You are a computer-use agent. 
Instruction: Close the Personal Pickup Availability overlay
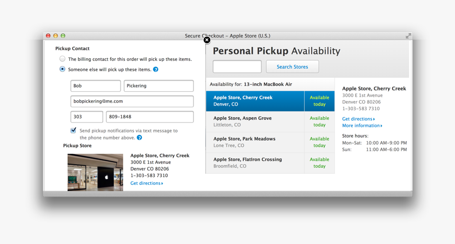207,40
